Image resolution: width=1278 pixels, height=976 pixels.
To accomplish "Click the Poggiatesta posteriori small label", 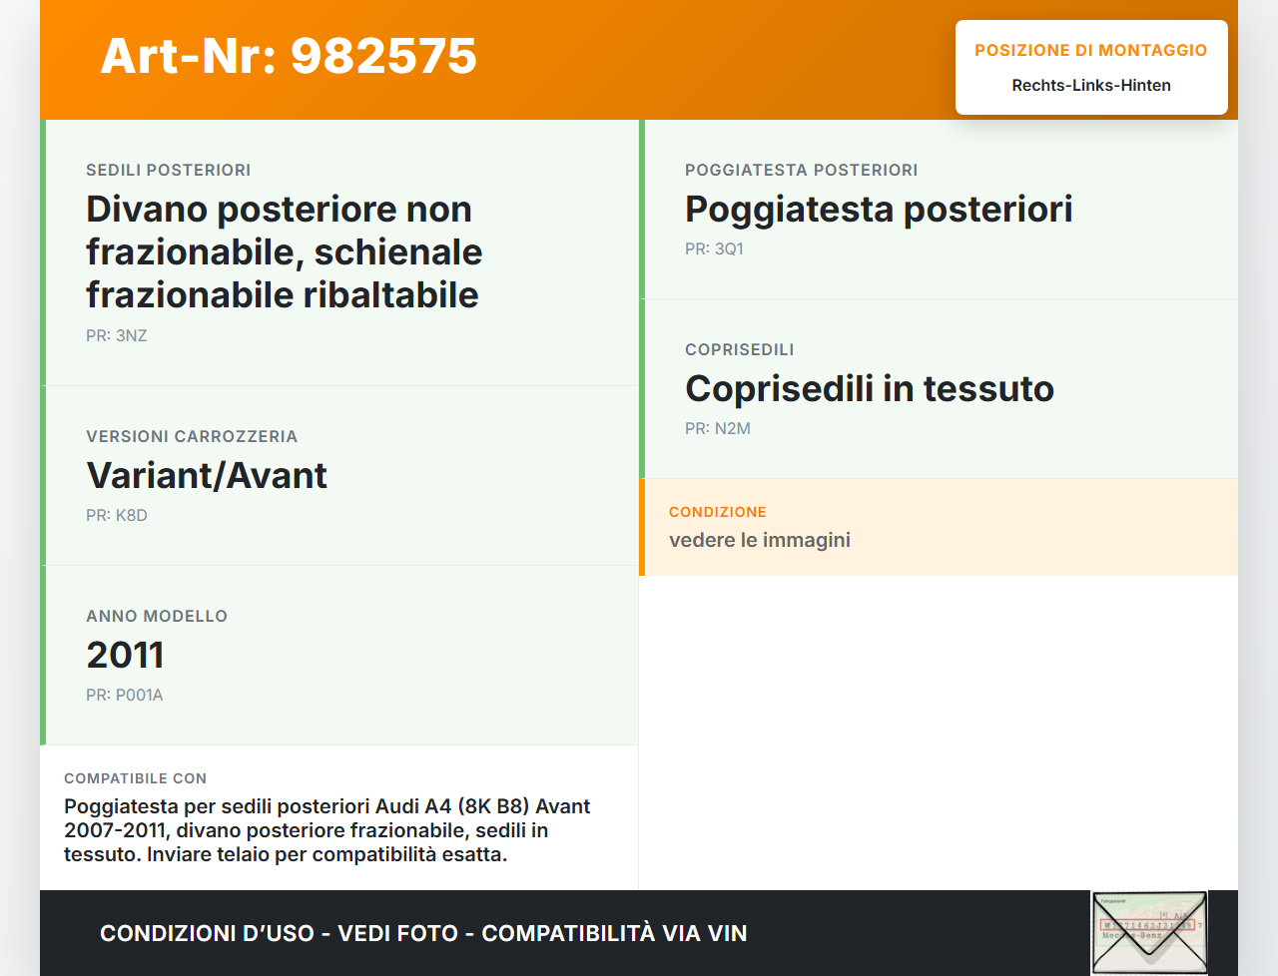I will click(x=802, y=170).
